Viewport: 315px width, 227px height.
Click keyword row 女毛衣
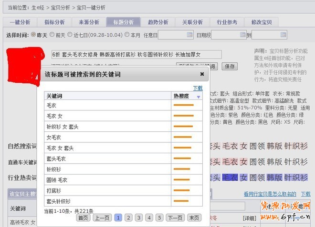pyautogui.click(x=123, y=137)
